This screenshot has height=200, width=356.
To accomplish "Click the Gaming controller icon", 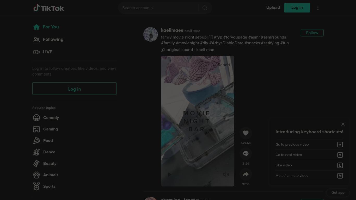I will tap(36, 129).
